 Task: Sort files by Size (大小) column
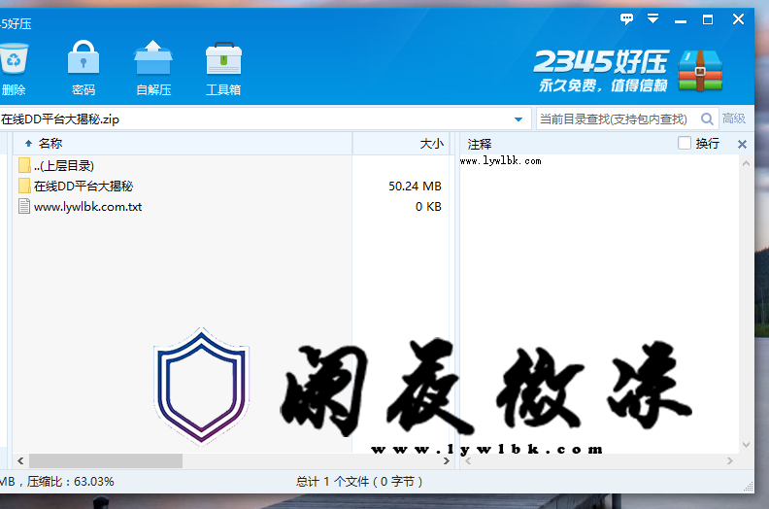(430, 144)
